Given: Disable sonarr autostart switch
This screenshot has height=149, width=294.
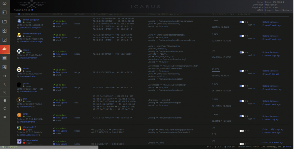Looking at the screenshot, I should click(242, 52).
